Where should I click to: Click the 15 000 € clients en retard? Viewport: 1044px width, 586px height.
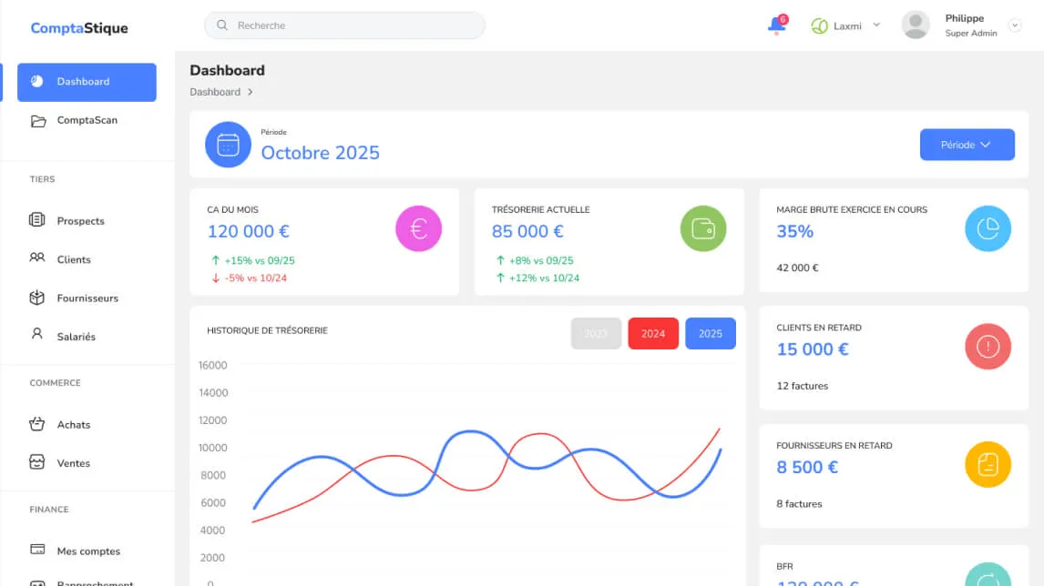[813, 349]
